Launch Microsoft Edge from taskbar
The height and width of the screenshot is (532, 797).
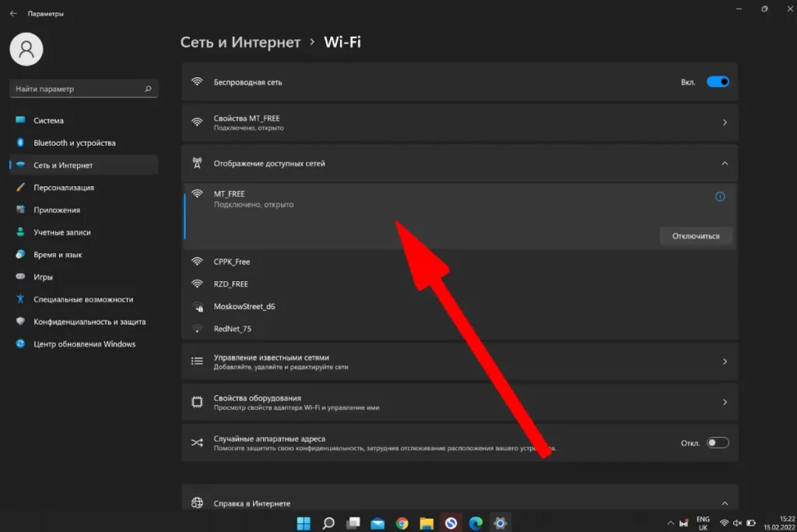(476, 523)
